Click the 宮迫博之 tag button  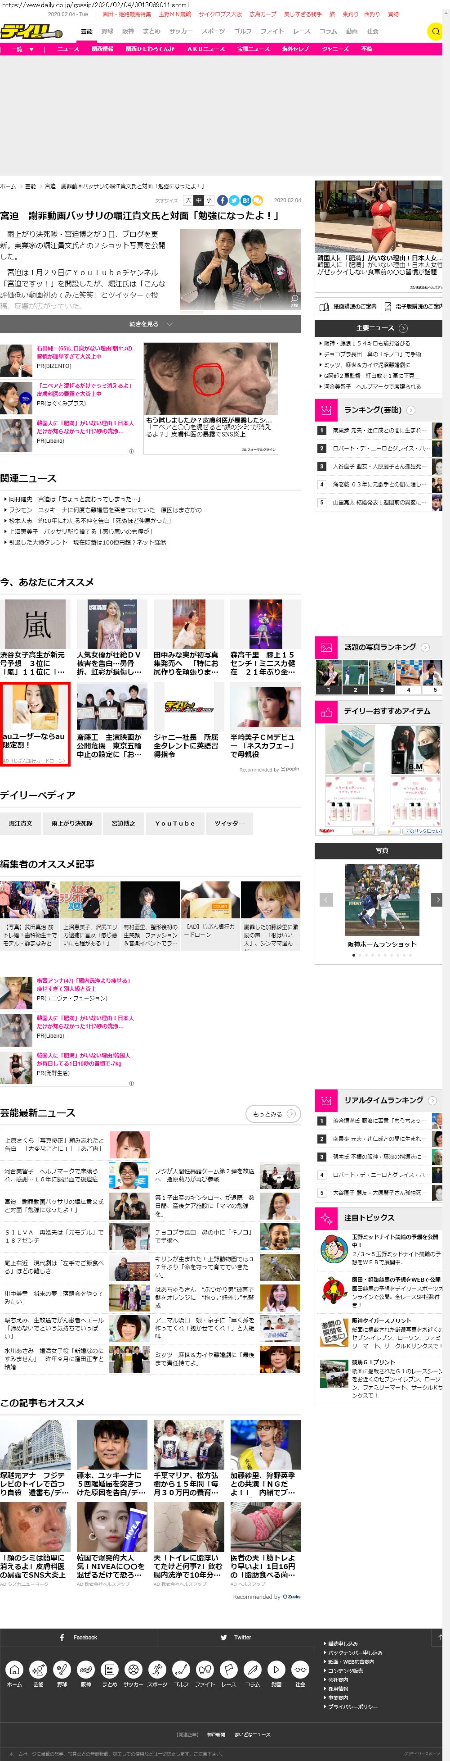124,823
